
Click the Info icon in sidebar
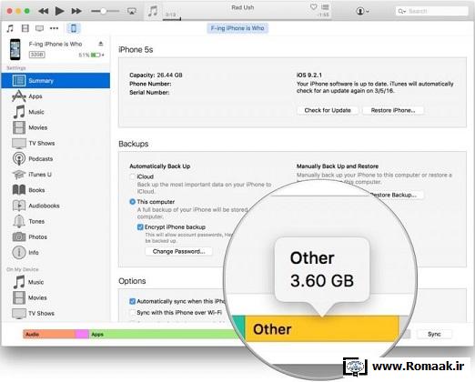[19, 252]
